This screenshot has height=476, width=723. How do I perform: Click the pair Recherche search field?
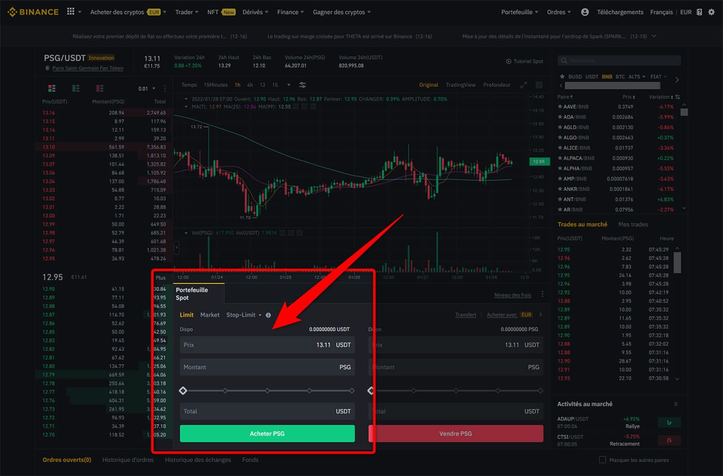tap(619, 60)
